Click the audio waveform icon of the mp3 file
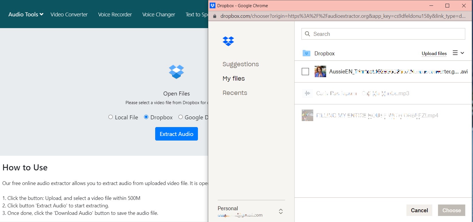This screenshot has height=222, width=473. (307, 94)
